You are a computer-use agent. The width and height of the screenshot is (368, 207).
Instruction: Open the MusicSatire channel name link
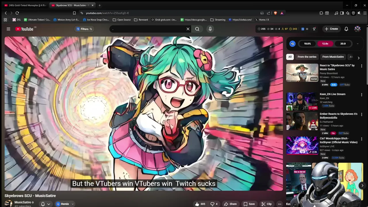(x=23, y=202)
